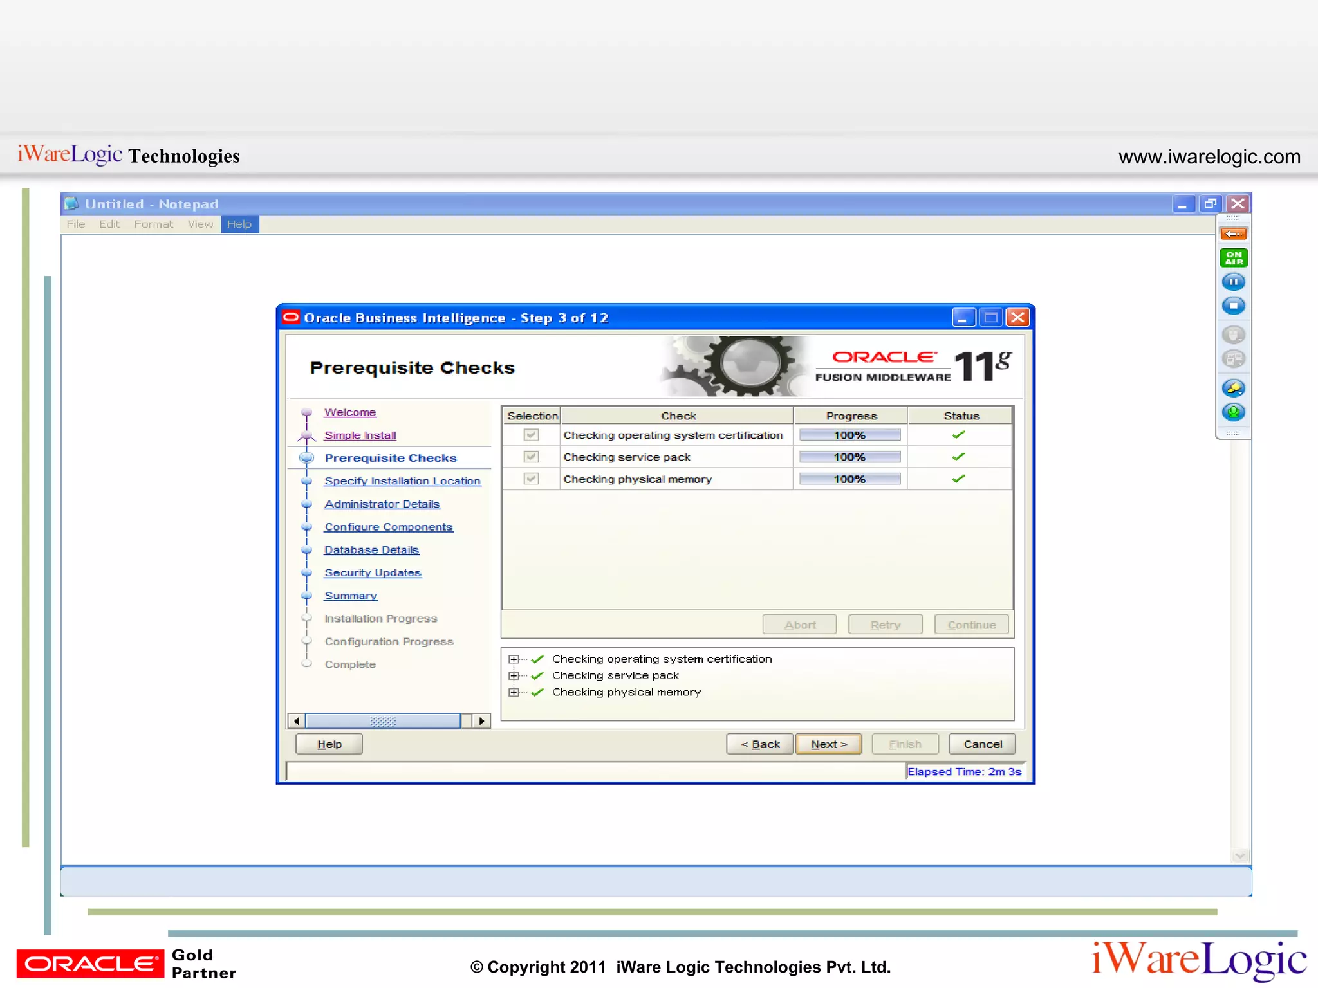The height and width of the screenshot is (988, 1318).
Task: Select the yellow highlighter annotation tool
Action: (x=1233, y=388)
